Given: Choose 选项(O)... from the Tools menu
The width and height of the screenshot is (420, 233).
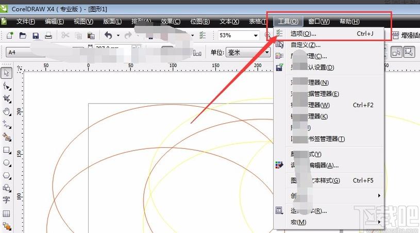Looking at the screenshot, I should pos(329,34).
